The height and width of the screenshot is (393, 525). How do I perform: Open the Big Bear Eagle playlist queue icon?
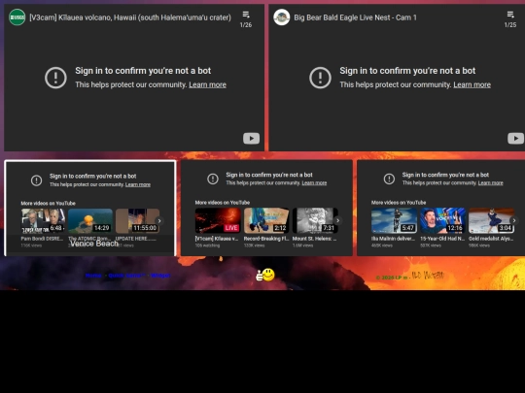pyautogui.click(x=510, y=15)
